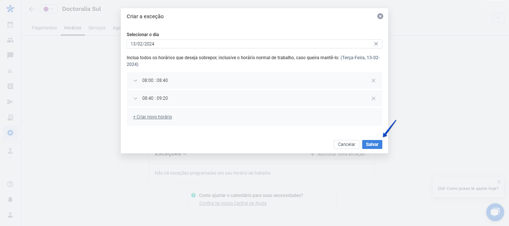Click the Doctoralia logo icon
The width and height of the screenshot is (509, 226).
click(10, 9)
